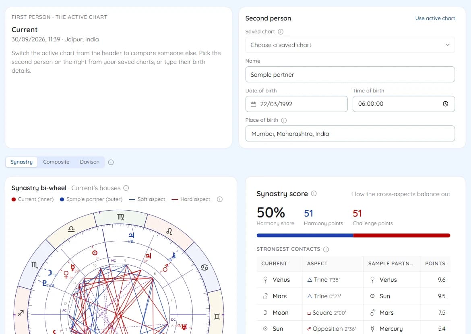Click the Soft aspect legend entry
Viewport: 471px width, 334px height.
147,199
